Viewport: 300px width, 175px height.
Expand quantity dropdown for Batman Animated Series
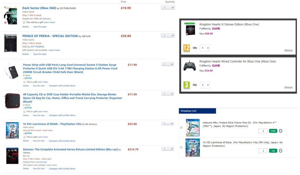[x=168, y=149]
